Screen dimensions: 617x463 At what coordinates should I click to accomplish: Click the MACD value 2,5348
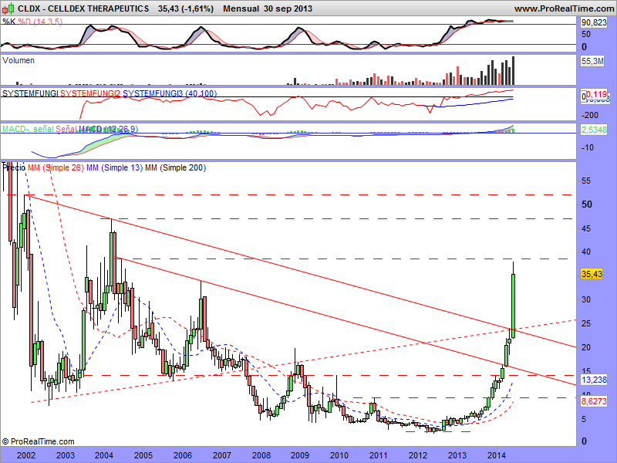[x=594, y=129]
